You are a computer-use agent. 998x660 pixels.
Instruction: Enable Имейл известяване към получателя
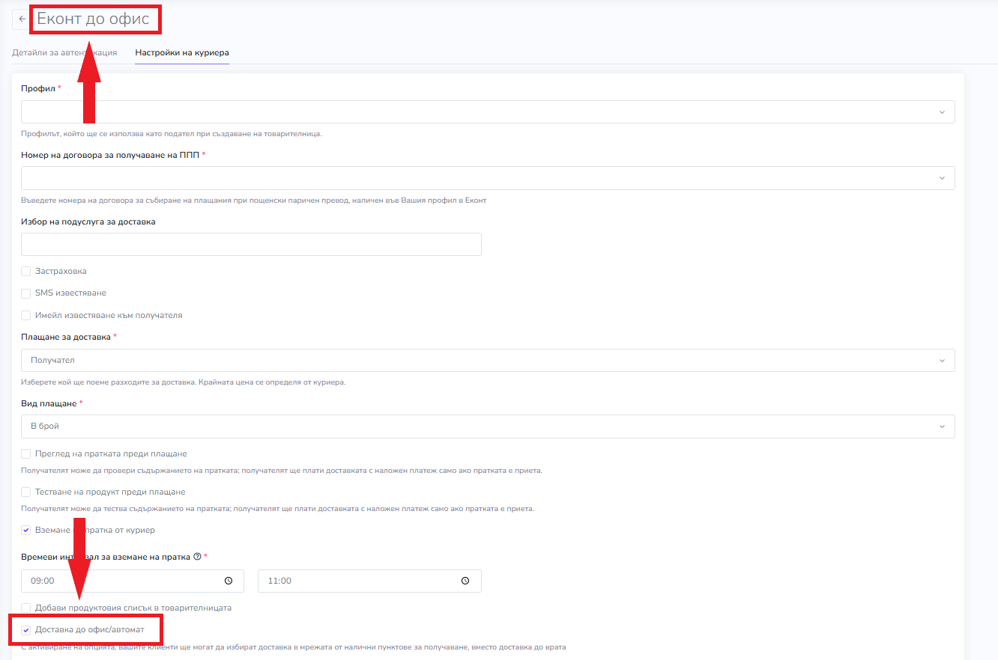click(x=26, y=316)
